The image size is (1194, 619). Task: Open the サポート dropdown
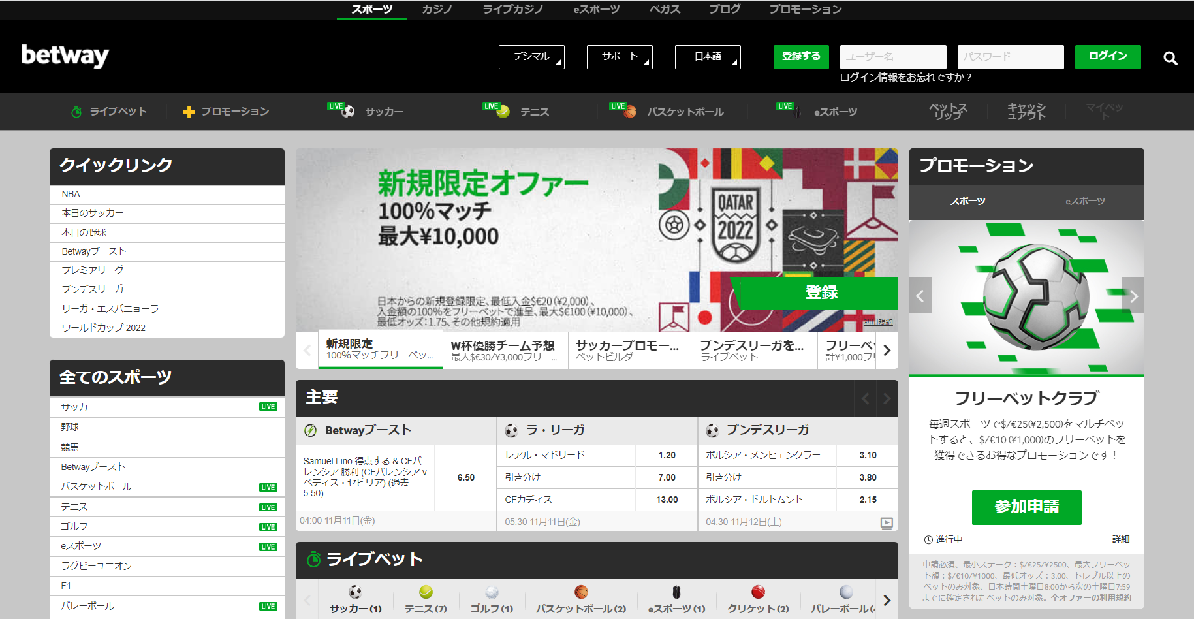click(x=620, y=57)
